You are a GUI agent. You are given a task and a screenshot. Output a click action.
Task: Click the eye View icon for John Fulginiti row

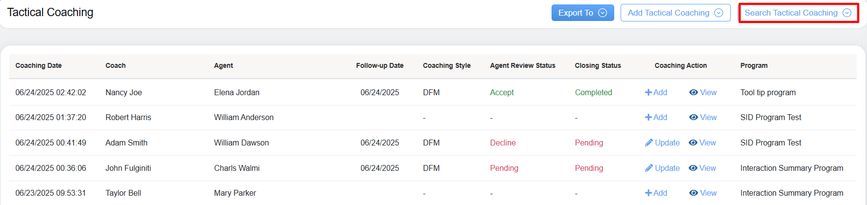[693, 168]
